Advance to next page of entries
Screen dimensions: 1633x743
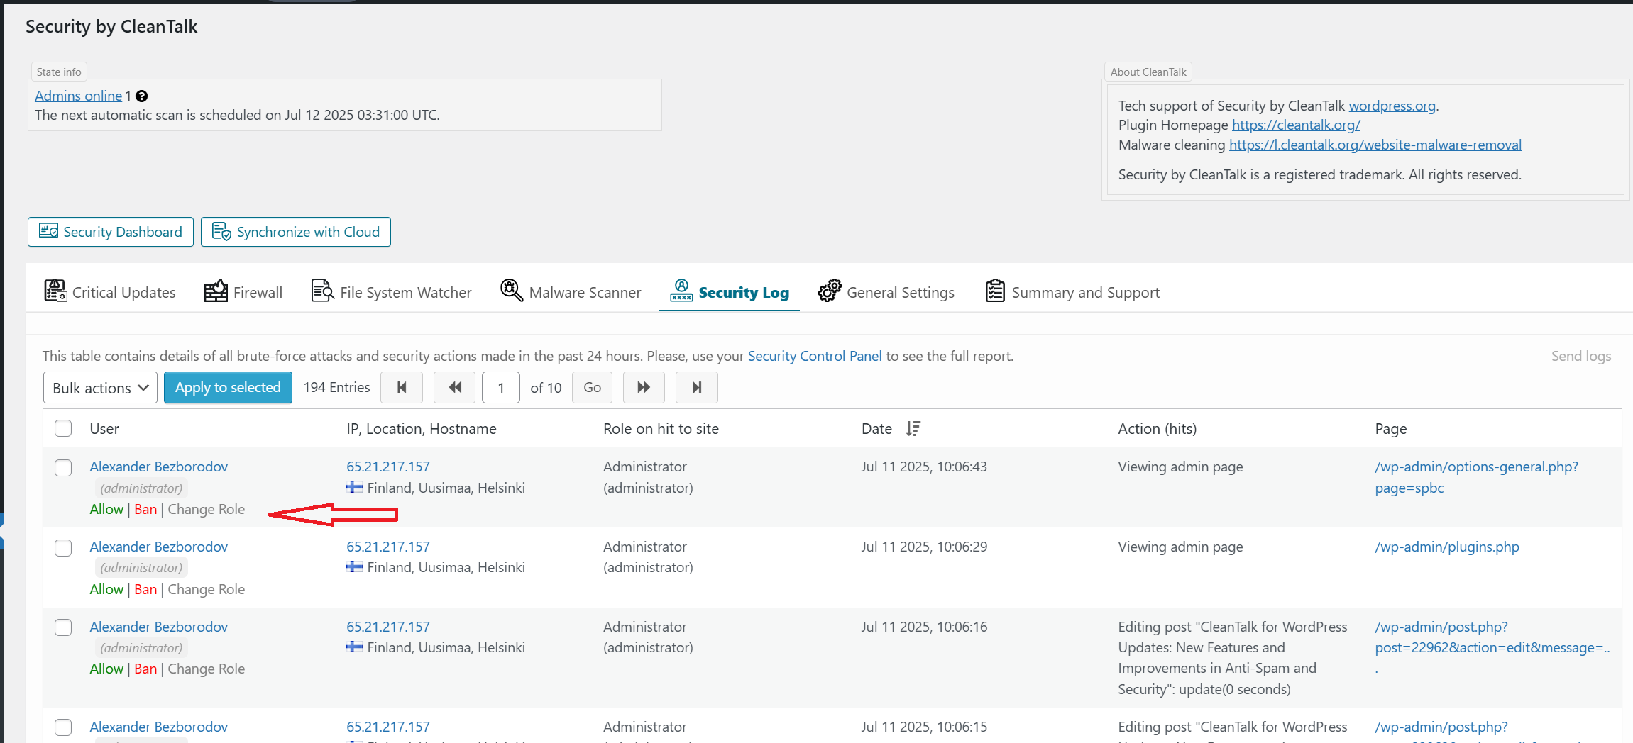click(x=644, y=388)
